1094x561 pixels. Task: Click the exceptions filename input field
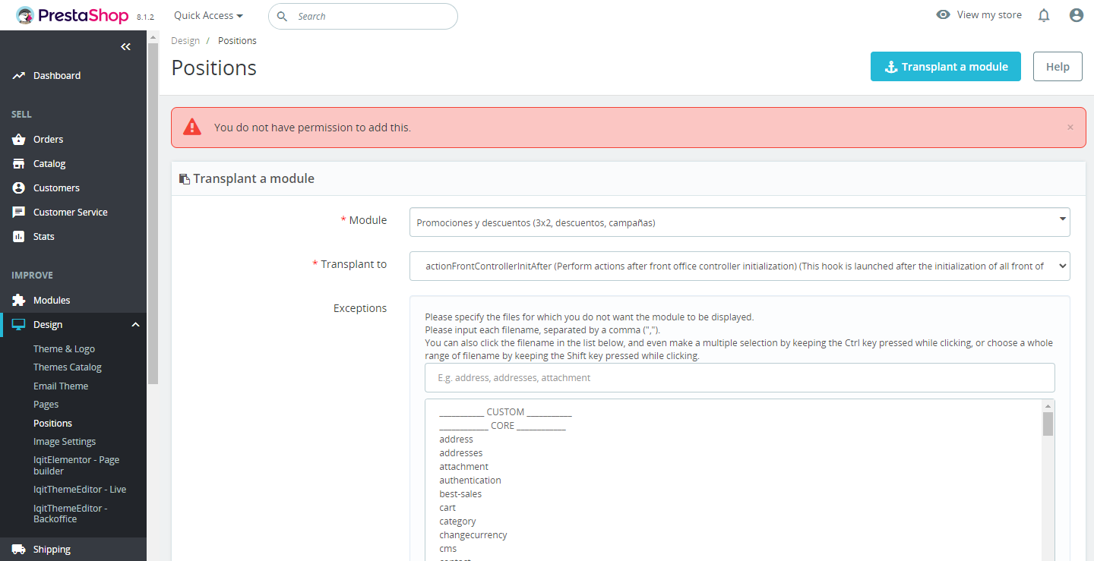tap(739, 378)
